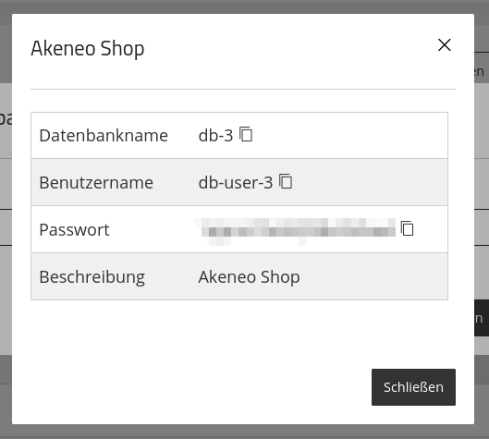Click the blurred password value
This screenshot has width=489, height=439.
click(x=295, y=232)
